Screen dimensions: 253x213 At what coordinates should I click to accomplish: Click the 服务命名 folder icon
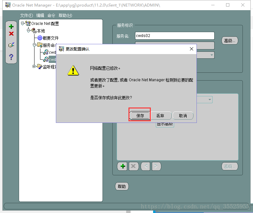coord(40,45)
